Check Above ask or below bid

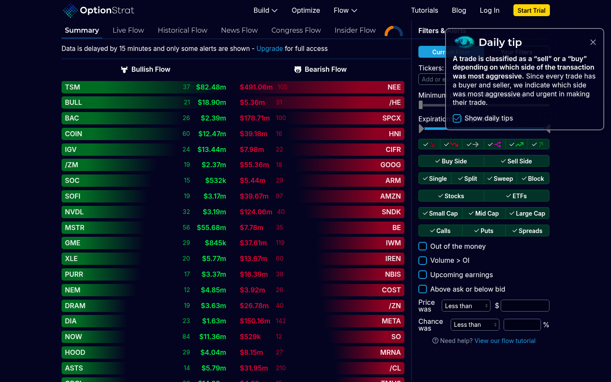point(423,289)
